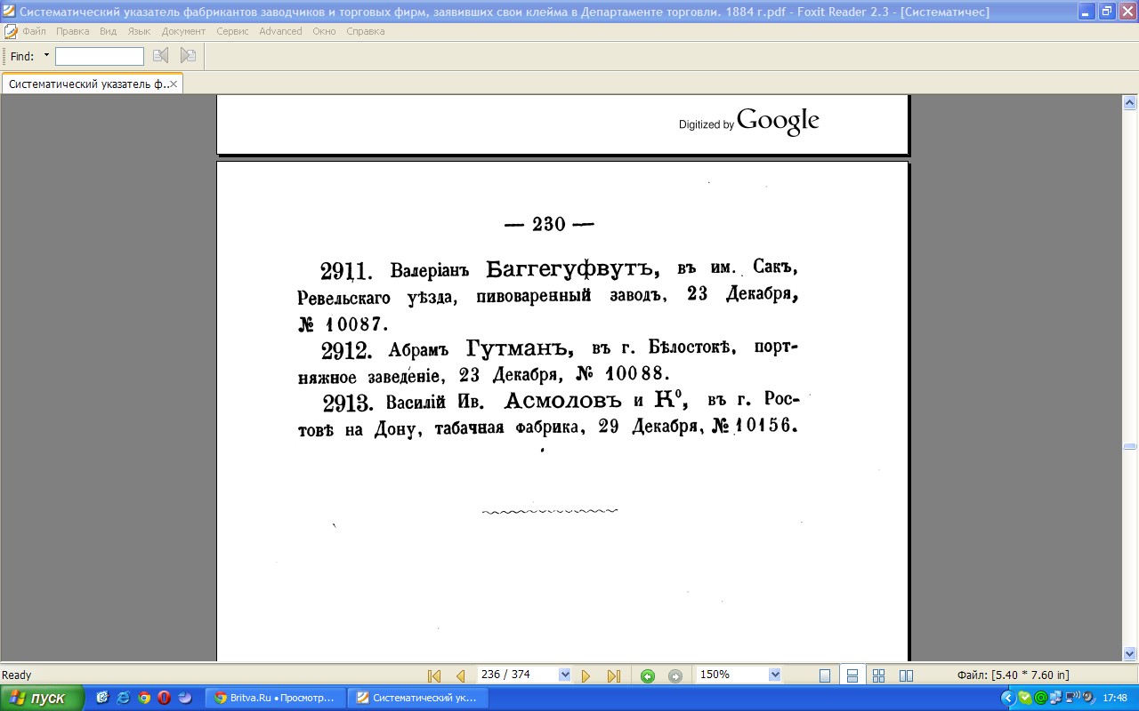
Task: Switch to single page layout
Action: 825,675
